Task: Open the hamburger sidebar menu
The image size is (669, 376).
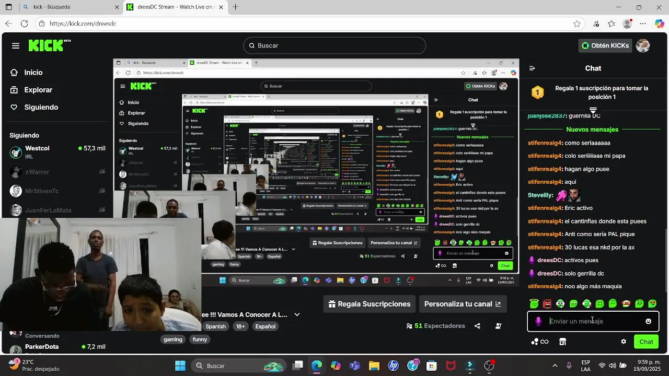Action: coord(16,45)
